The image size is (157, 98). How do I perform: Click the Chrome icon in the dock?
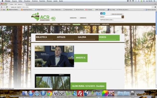(x=49, y=93)
